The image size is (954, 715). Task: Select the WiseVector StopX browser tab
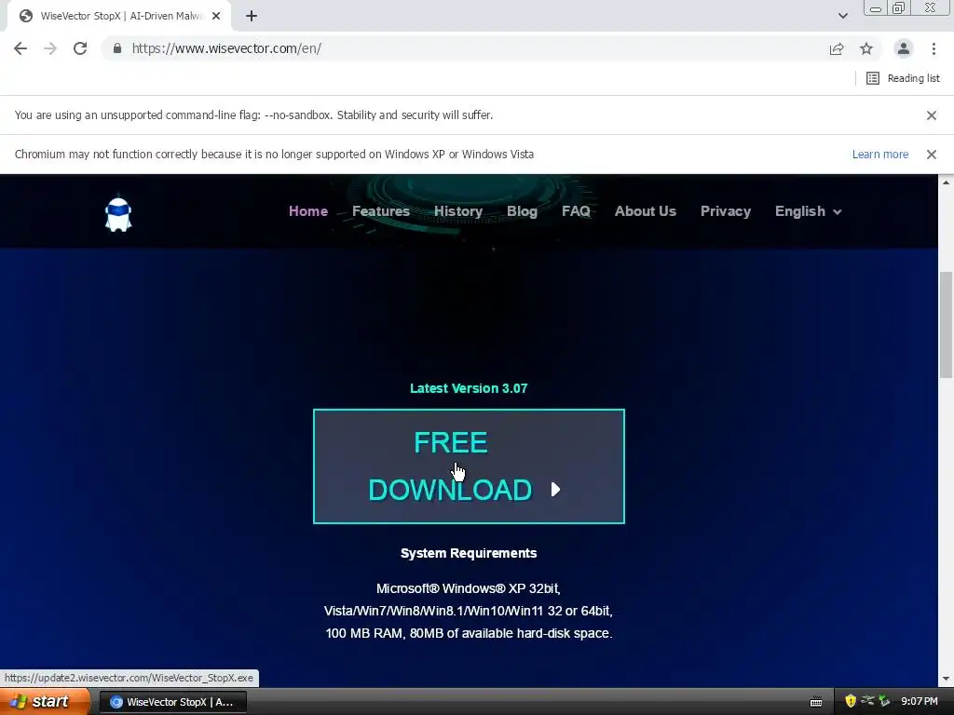[119, 16]
